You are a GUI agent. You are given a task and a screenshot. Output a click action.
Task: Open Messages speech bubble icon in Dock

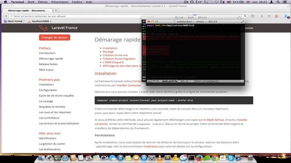pos(112,158)
